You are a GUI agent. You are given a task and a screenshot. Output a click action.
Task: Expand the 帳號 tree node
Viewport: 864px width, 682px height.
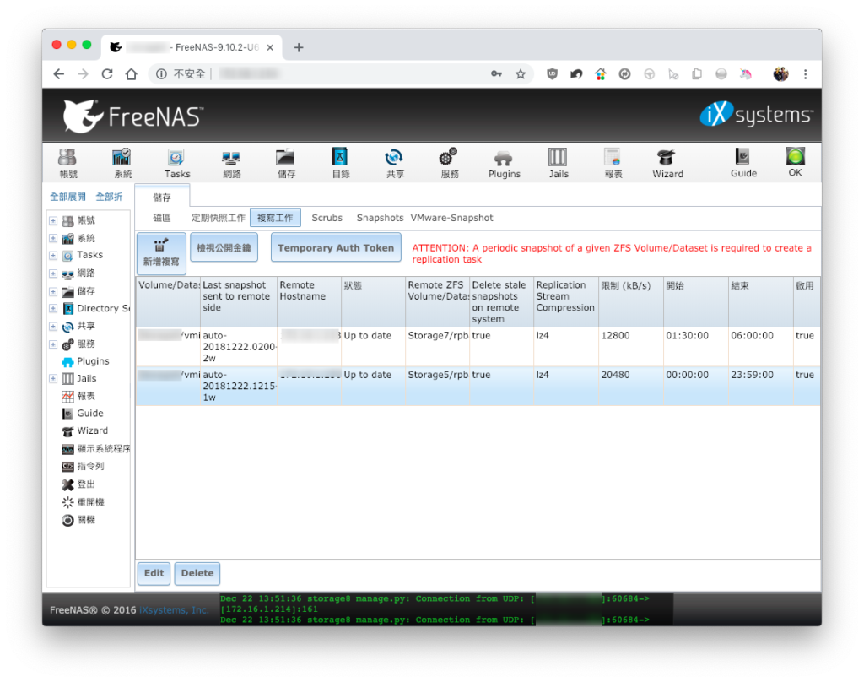tap(53, 220)
